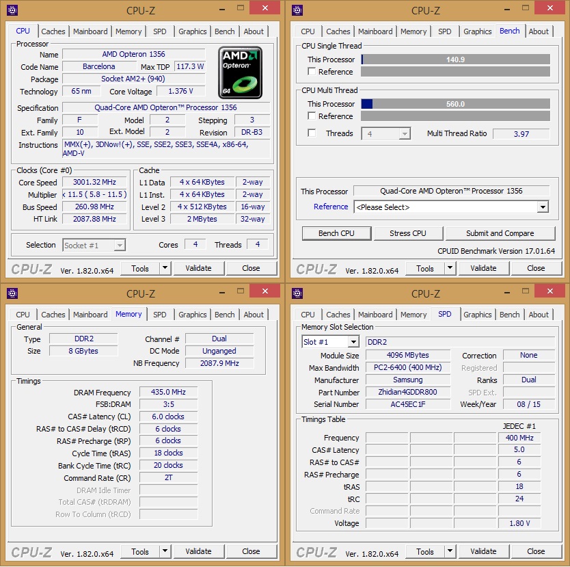Viewport: 570px width, 567px height.
Task: Click JEDEC #1 Voltage value 1.80 V
Action: click(x=519, y=523)
